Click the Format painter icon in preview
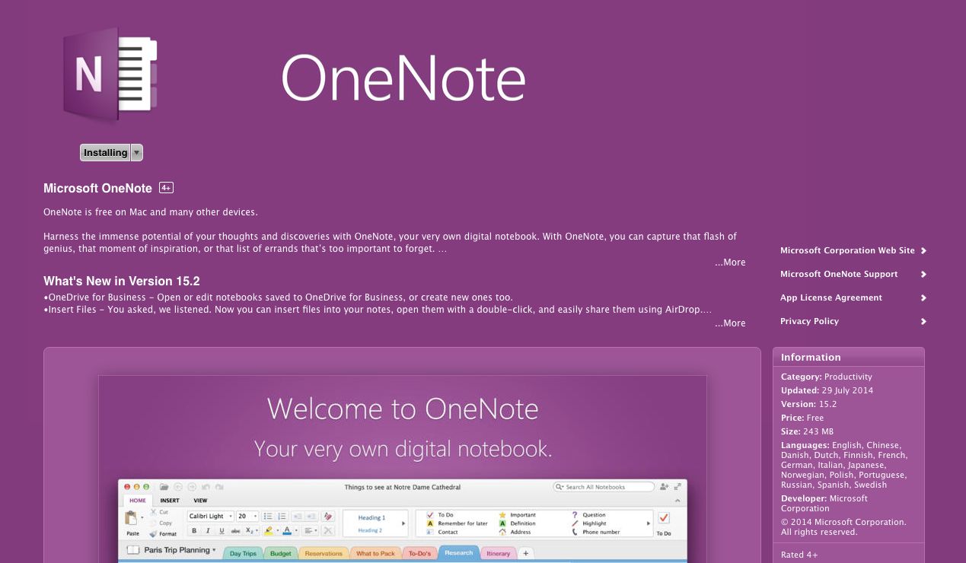The image size is (966, 563). coord(153,534)
